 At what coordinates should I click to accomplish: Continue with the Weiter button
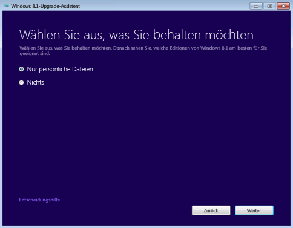tap(254, 210)
